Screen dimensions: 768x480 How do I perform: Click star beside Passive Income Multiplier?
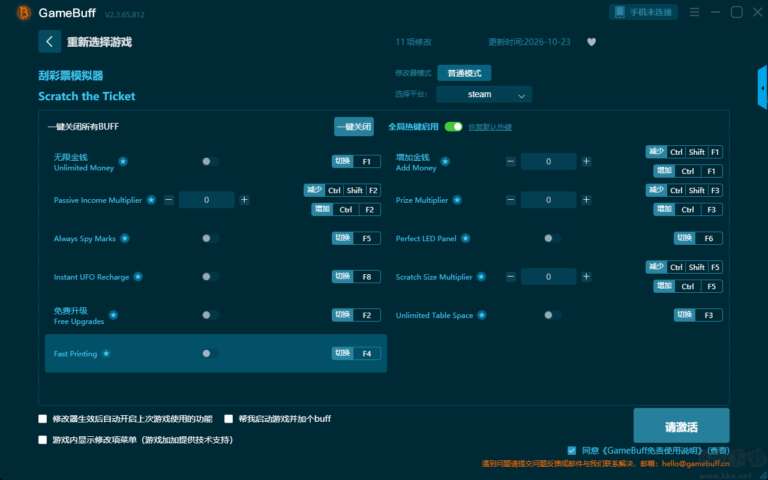[151, 200]
